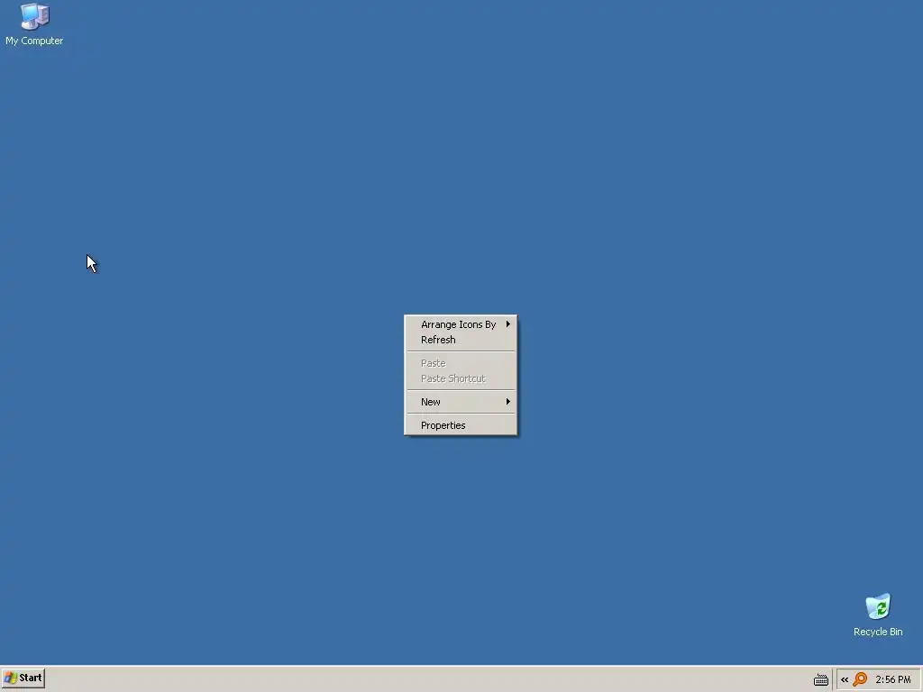Open the Arrange Icons By submenu
This screenshot has height=692, width=923.
point(461,324)
